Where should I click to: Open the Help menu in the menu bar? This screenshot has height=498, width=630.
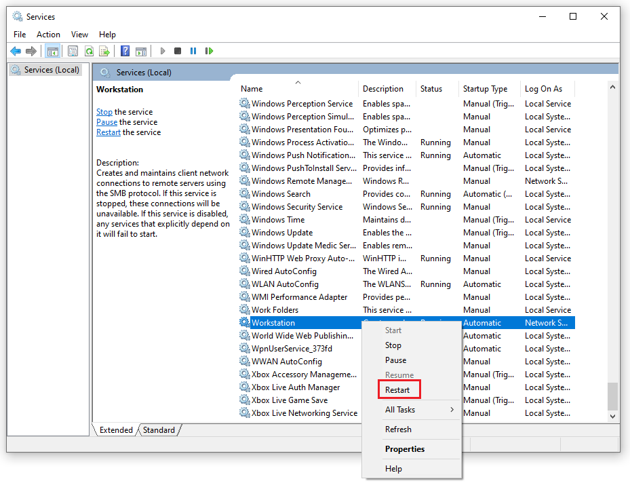[x=107, y=35]
